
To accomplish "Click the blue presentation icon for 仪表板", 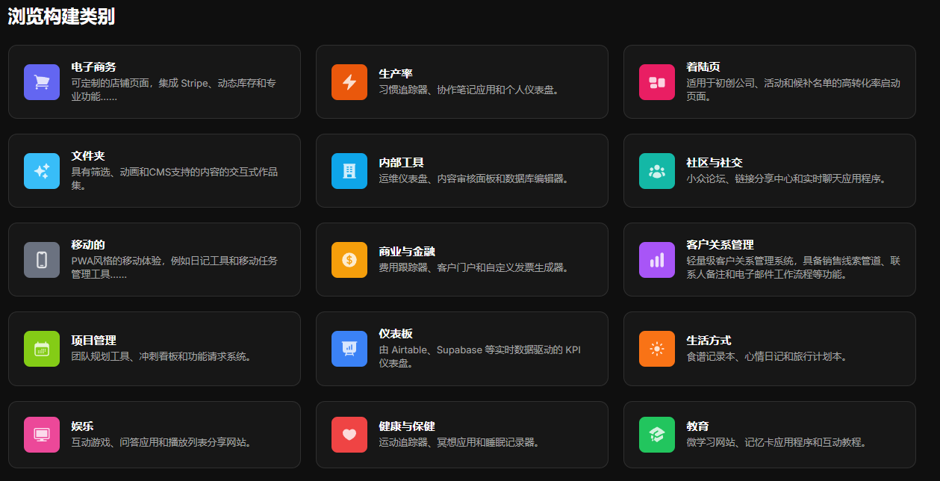I will pyautogui.click(x=349, y=349).
